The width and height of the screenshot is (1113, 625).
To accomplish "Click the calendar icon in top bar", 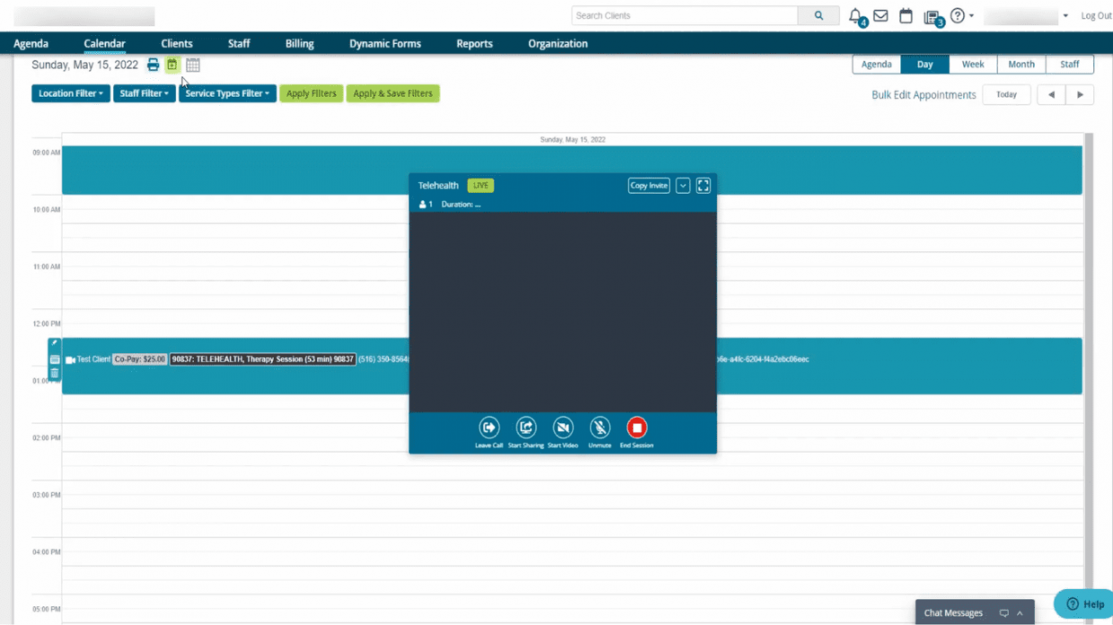I will [906, 15].
